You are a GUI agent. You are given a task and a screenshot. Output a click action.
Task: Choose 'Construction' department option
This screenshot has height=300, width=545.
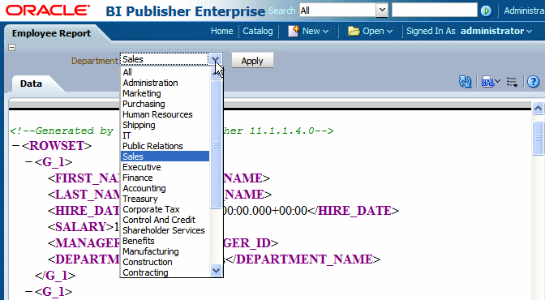(165, 262)
